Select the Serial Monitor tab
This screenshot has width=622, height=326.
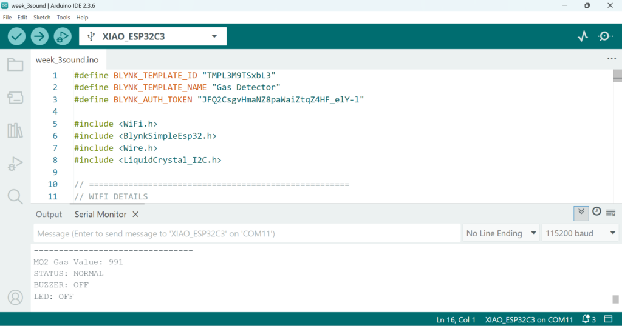100,215
